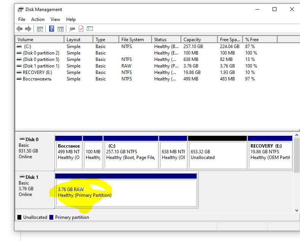The width and height of the screenshot is (300, 241).
Task: Click the 257.10 GB capacity cell
Action: [193, 47]
